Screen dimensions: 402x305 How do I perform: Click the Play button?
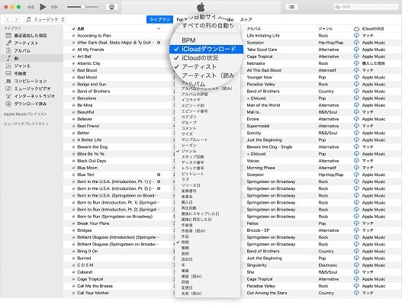tap(43, 7)
